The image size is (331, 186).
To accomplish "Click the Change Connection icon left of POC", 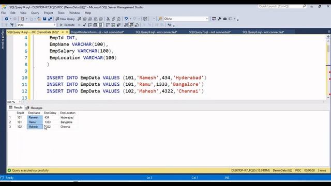I will pos(12,25).
